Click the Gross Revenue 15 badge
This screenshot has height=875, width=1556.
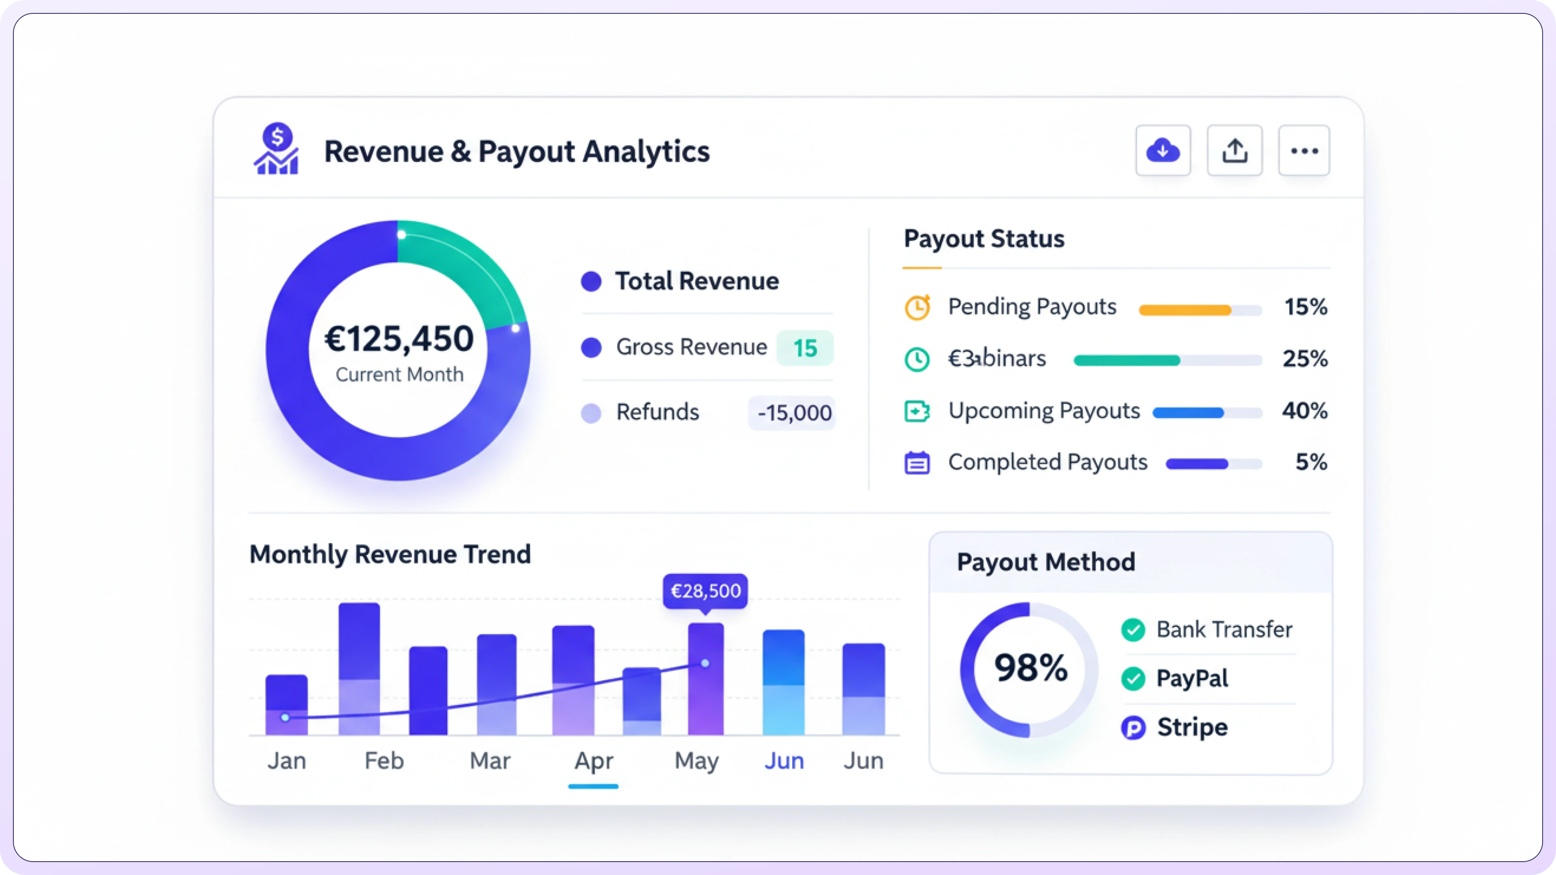(805, 348)
